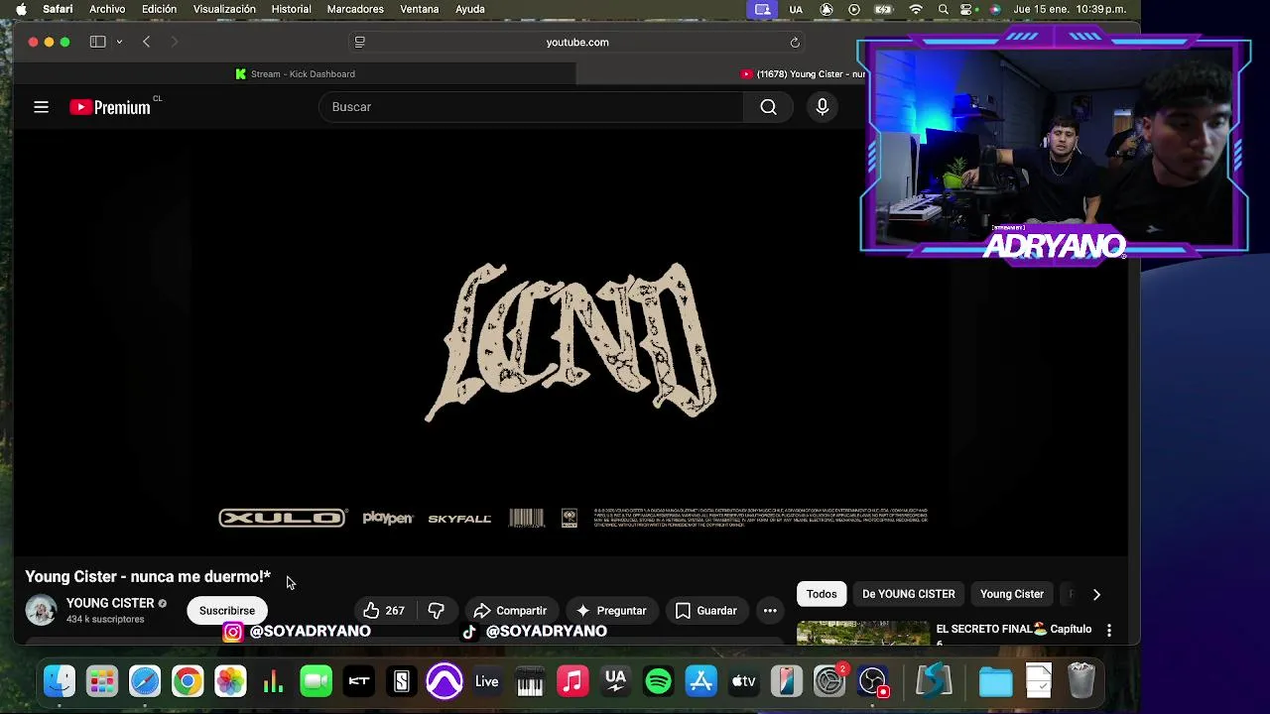Open Apple TV from the Dock
Image resolution: width=1270 pixels, height=714 pixels.
743,681
